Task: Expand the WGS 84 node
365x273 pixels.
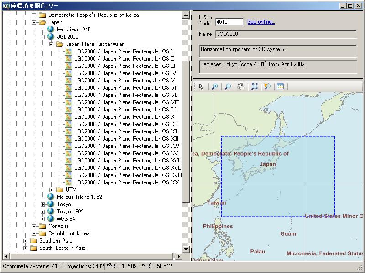Action: coord(43,219)
